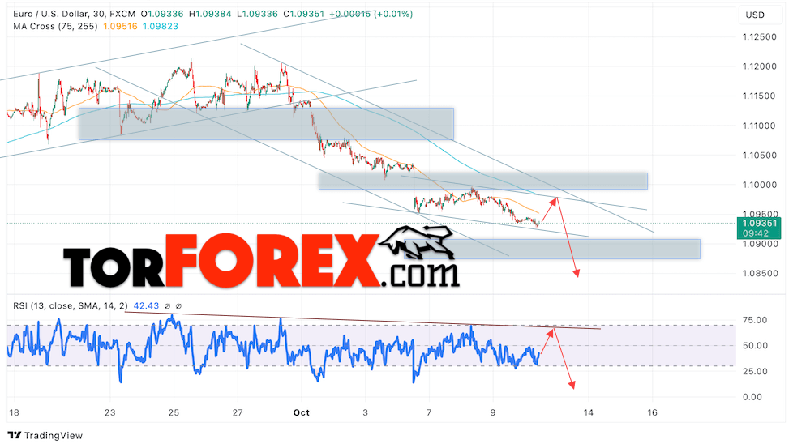Click the red RSI forecast arrowhead near 0.00

coord(572,386)
